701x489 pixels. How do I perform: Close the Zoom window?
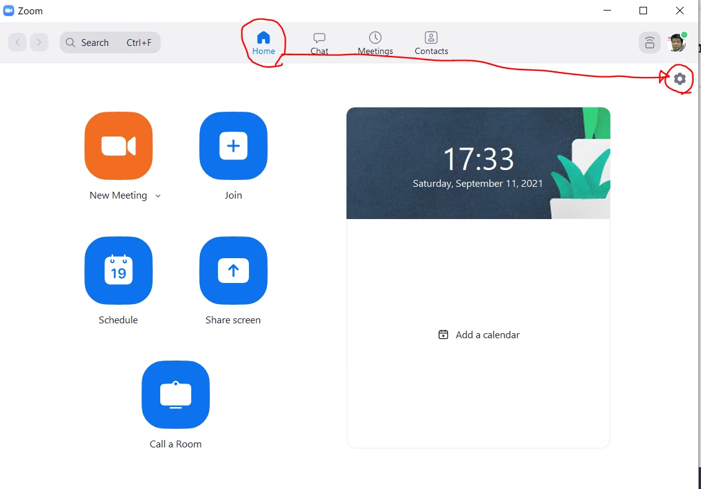[x=679, y=11]
